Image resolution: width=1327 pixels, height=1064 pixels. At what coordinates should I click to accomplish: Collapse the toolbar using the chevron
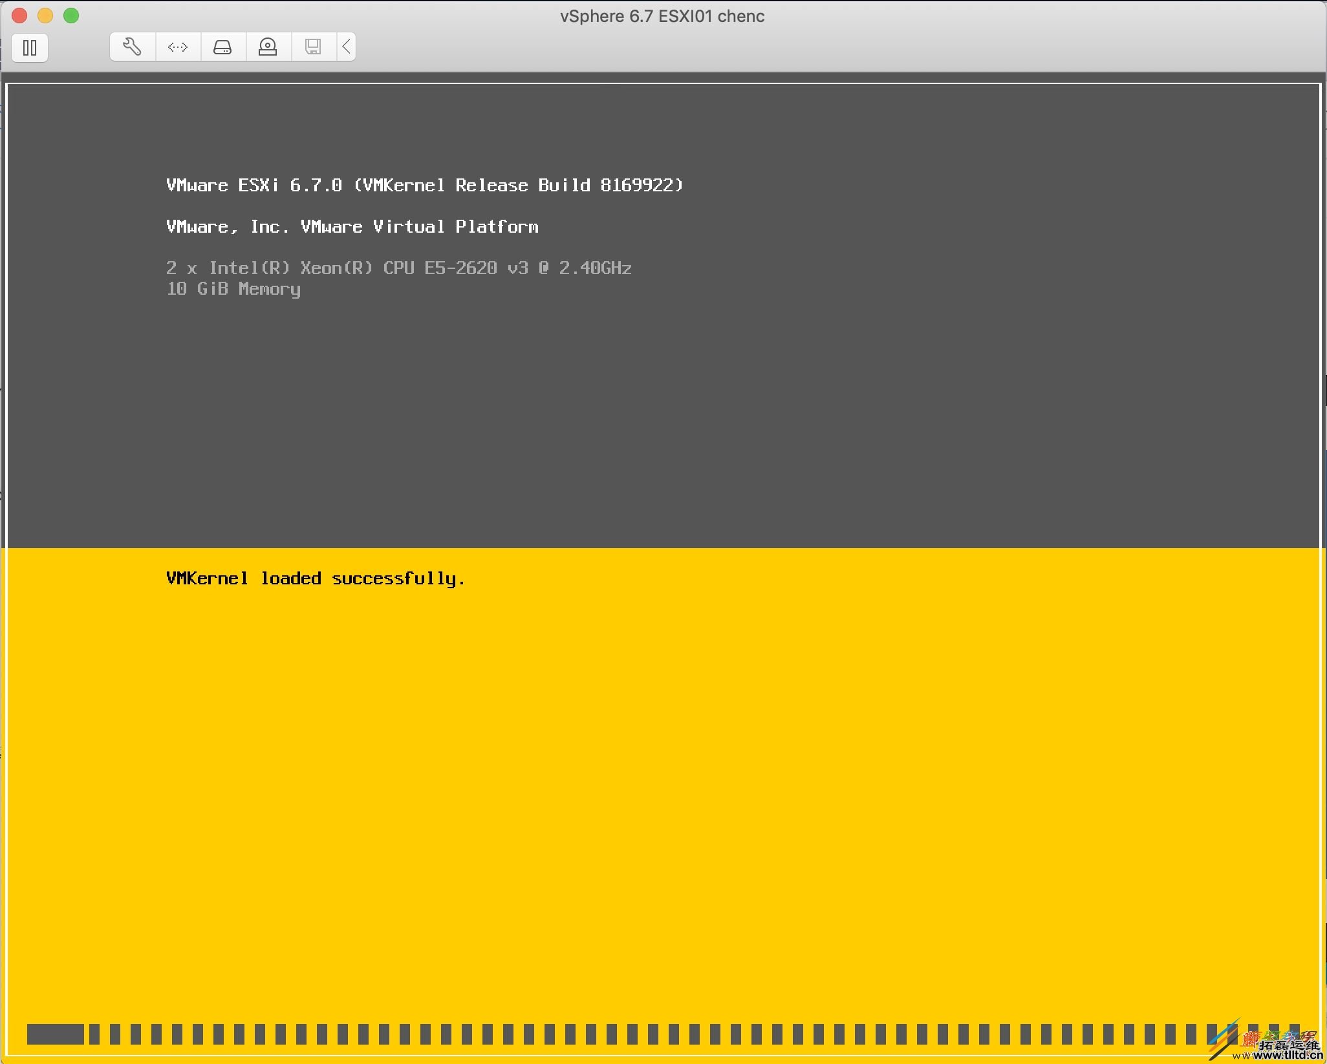click(345, 46)
